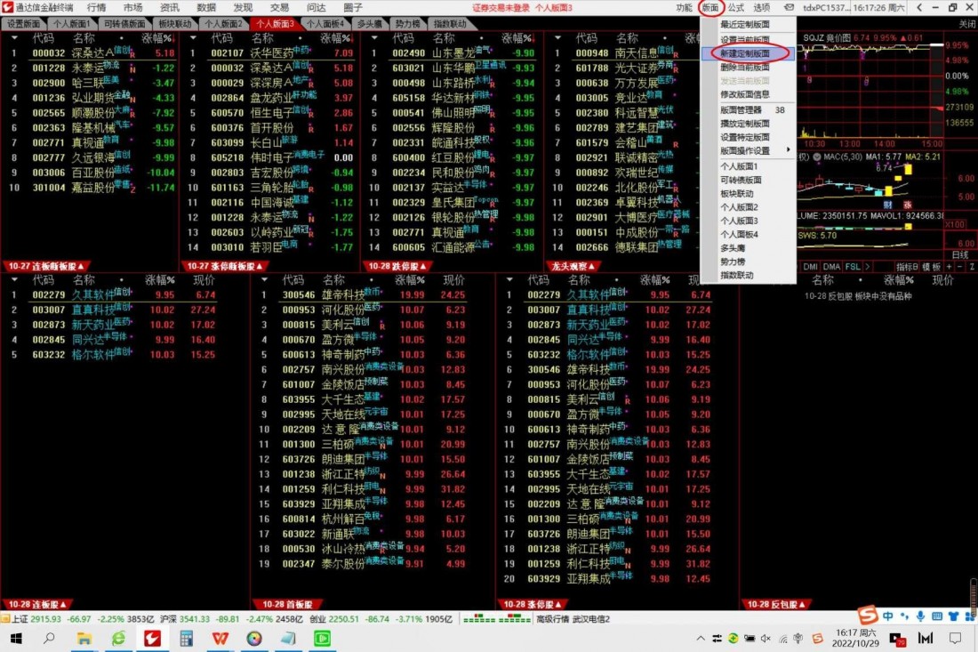Open Windows Start menu

click(16, 639)
